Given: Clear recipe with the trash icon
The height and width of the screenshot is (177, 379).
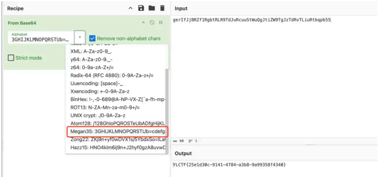Looking at the screenshot, I should [x=162, y=8].
